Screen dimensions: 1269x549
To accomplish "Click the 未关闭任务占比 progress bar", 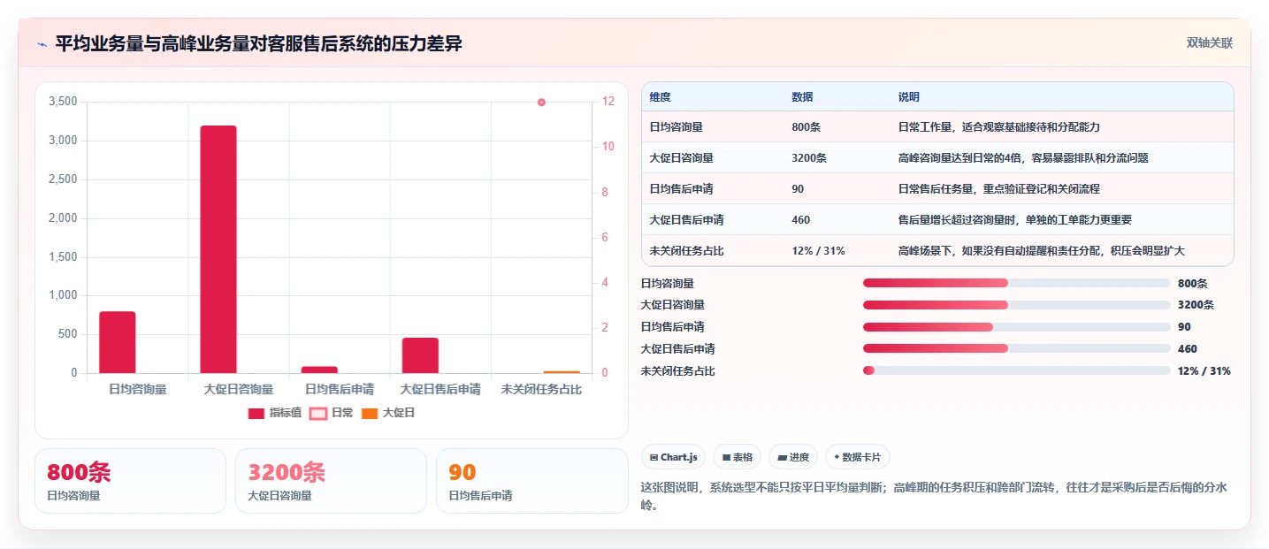I will [x=1017, y=370].
